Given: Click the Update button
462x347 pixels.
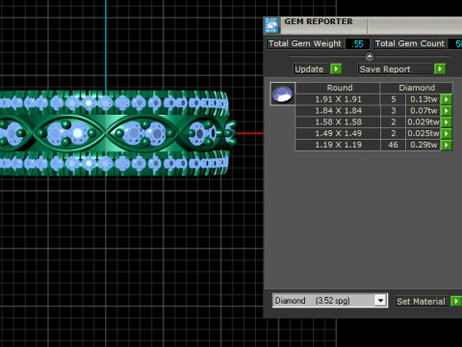Looking at the screenshot, I should click(x=311, y=69).
